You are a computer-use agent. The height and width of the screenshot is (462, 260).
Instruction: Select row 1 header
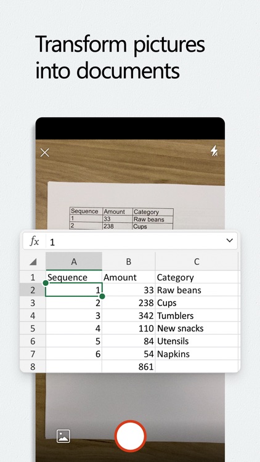click(33, 277)
